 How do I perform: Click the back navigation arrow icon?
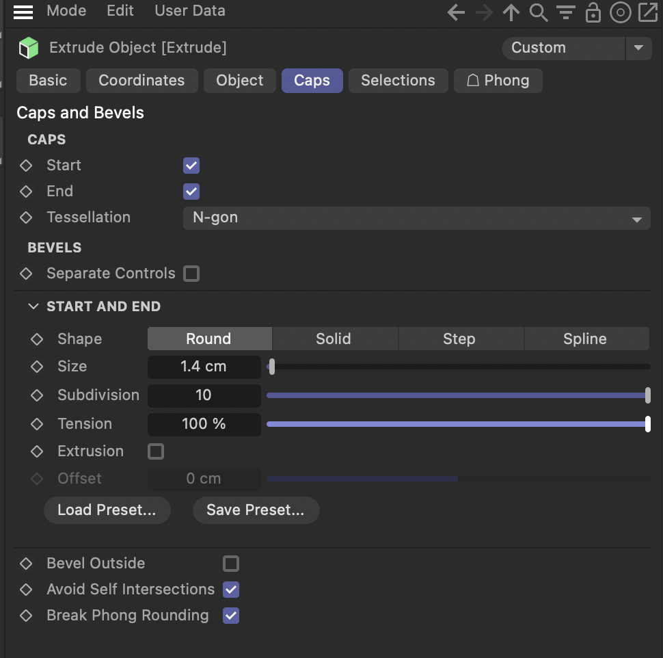(x=455, y=12)
